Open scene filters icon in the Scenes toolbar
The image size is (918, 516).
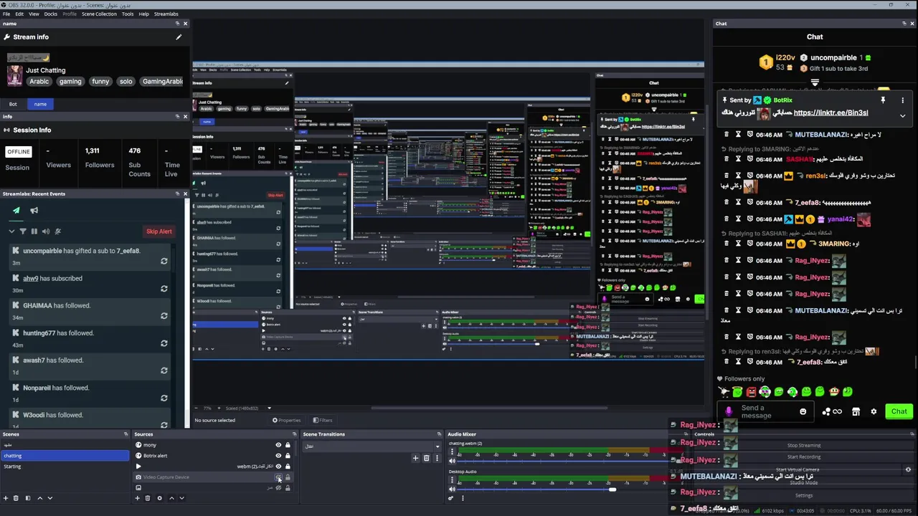[x=28, y=498]
